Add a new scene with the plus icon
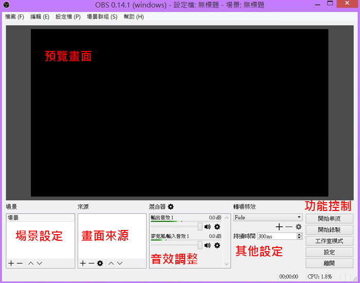 11,263
